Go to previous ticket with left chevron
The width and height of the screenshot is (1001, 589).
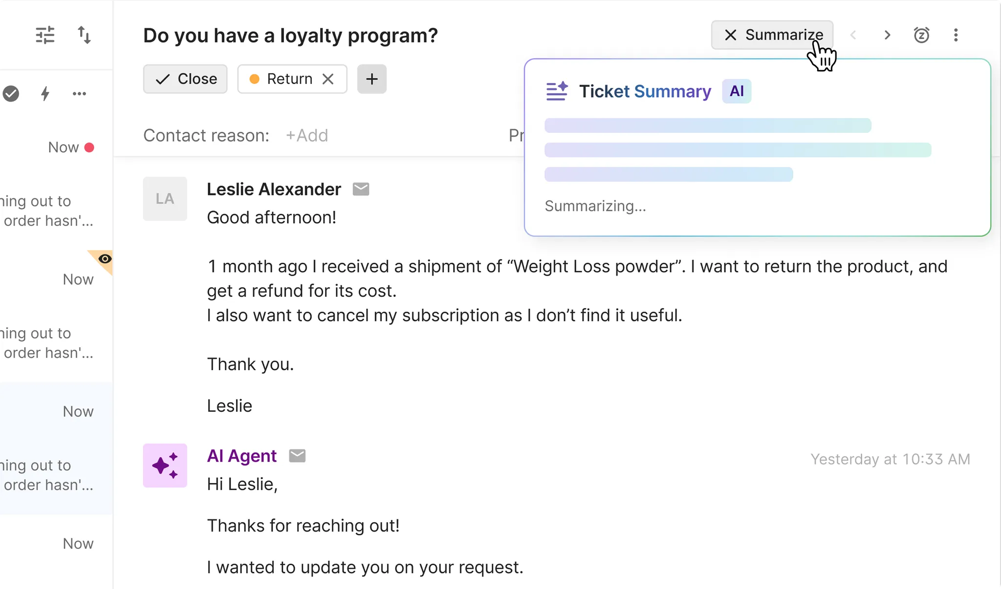pos(853,35)
